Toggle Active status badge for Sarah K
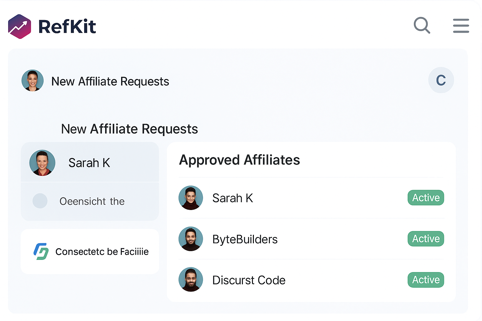 (426, 198)
